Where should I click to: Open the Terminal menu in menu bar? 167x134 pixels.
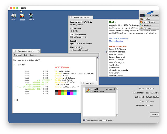pyautogui.click(x=18, y=55)
